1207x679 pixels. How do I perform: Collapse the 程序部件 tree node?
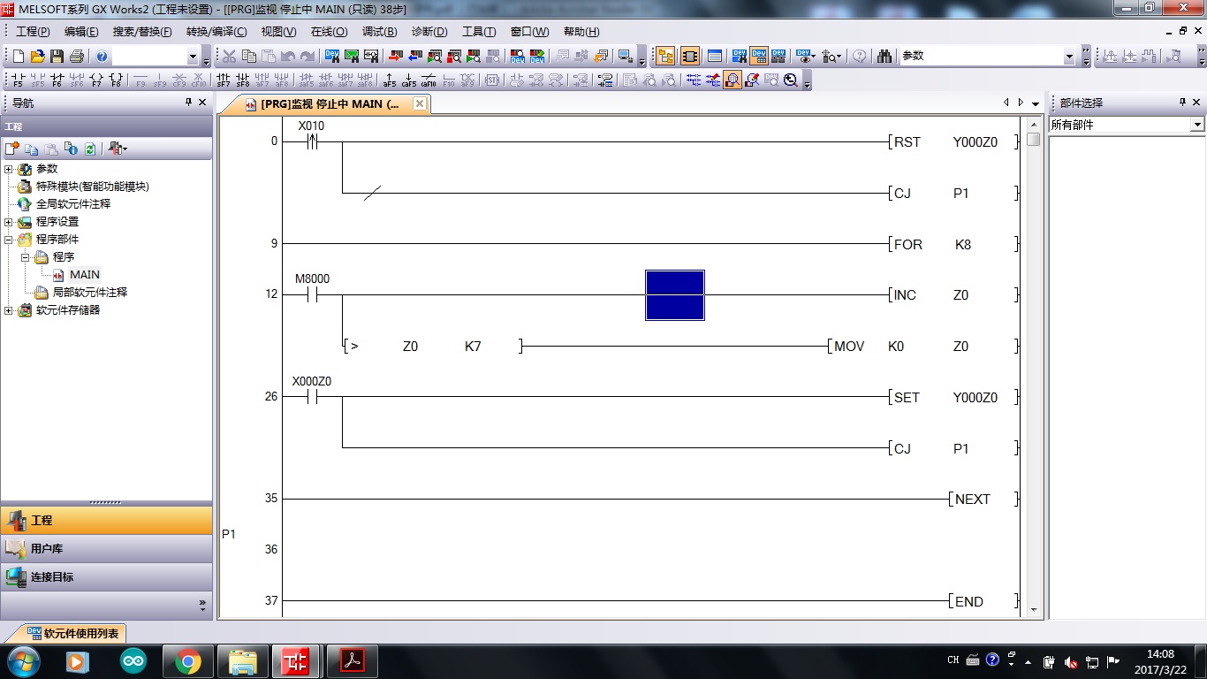(x=9, y=240)
